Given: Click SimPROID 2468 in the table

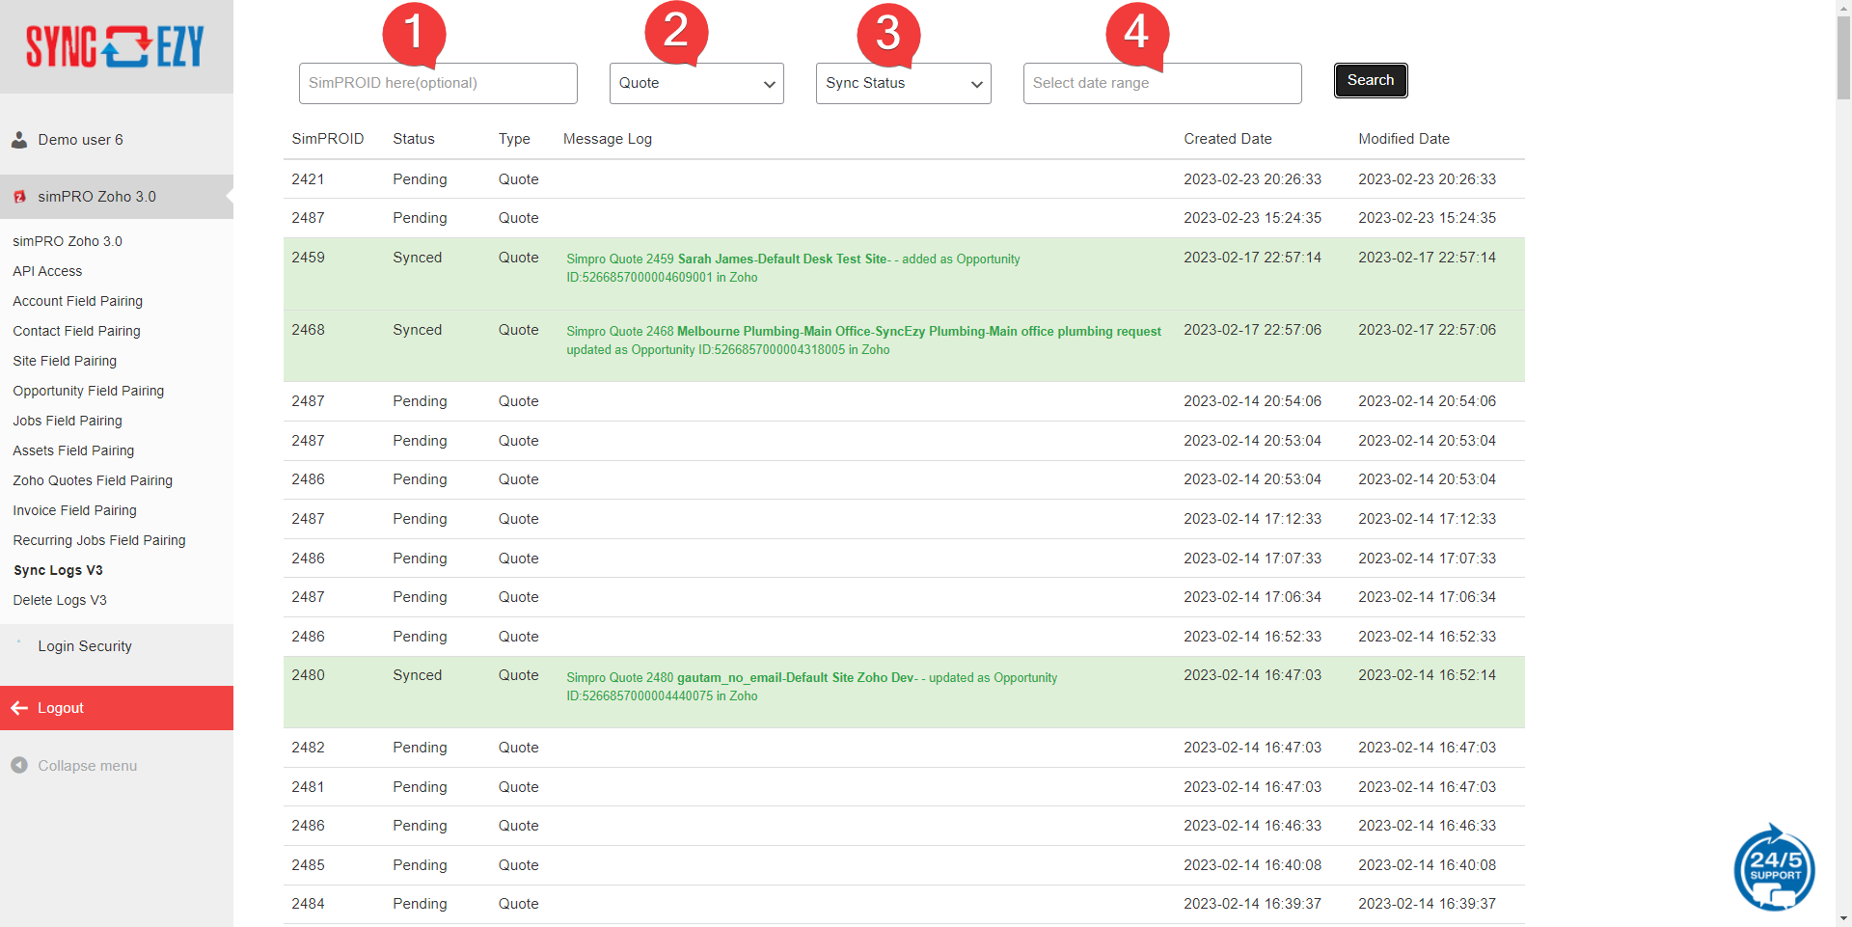Looking at the screenshot, I should (x=308, y=330).
